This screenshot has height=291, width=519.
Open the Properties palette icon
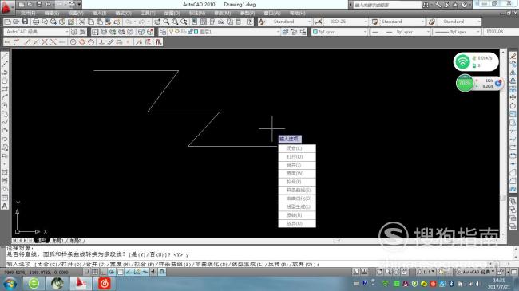[x=195, y=22]
